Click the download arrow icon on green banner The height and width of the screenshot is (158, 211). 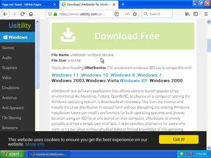pos(68,35)
